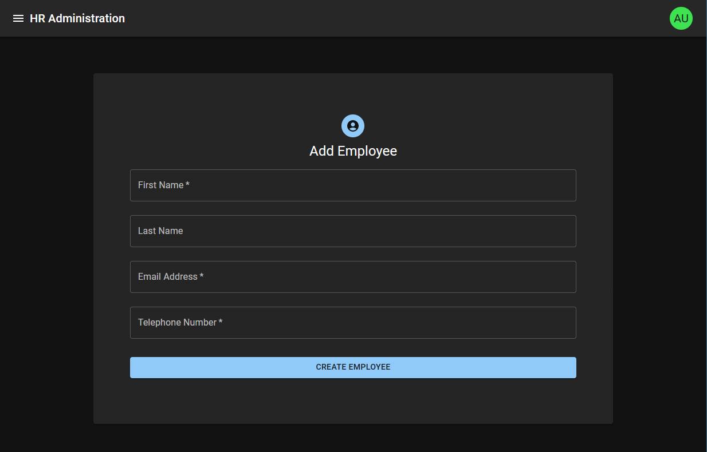Click inside the employee form card
Viewport: 707px width, 452px height.
point(353,401)
